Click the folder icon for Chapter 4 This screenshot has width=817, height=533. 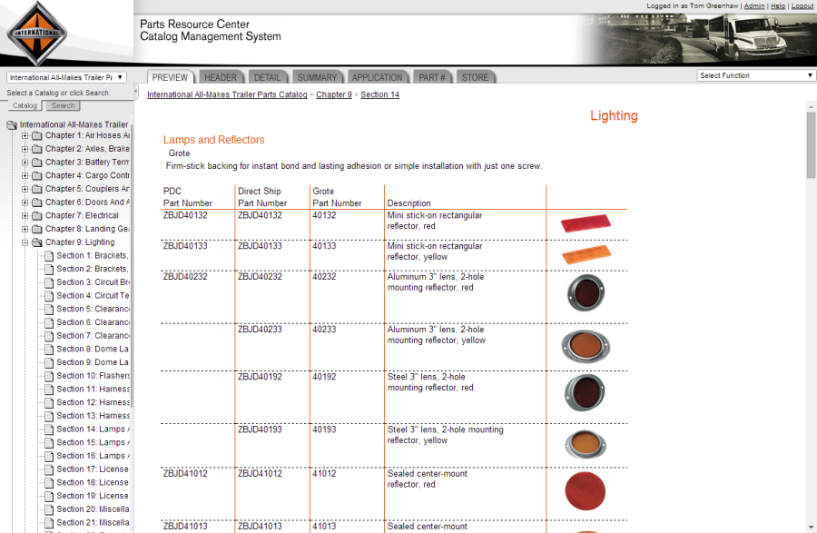(37, 176)
